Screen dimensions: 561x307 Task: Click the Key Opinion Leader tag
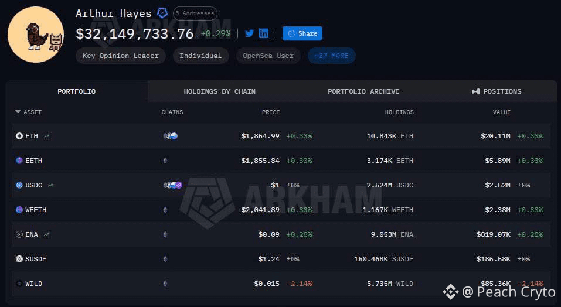click(121, 56)
